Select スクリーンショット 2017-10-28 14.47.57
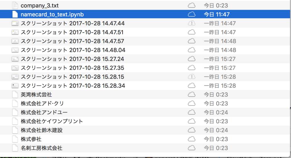 click(72, 41)
